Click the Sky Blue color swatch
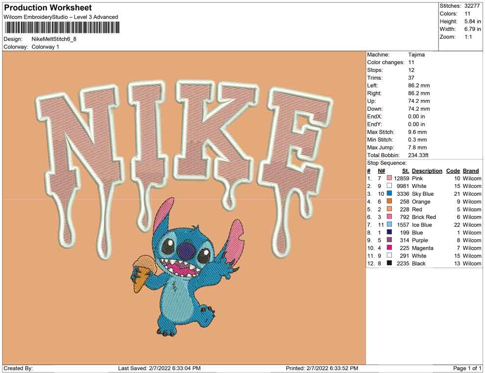The image size is (485, 373). 389,193
